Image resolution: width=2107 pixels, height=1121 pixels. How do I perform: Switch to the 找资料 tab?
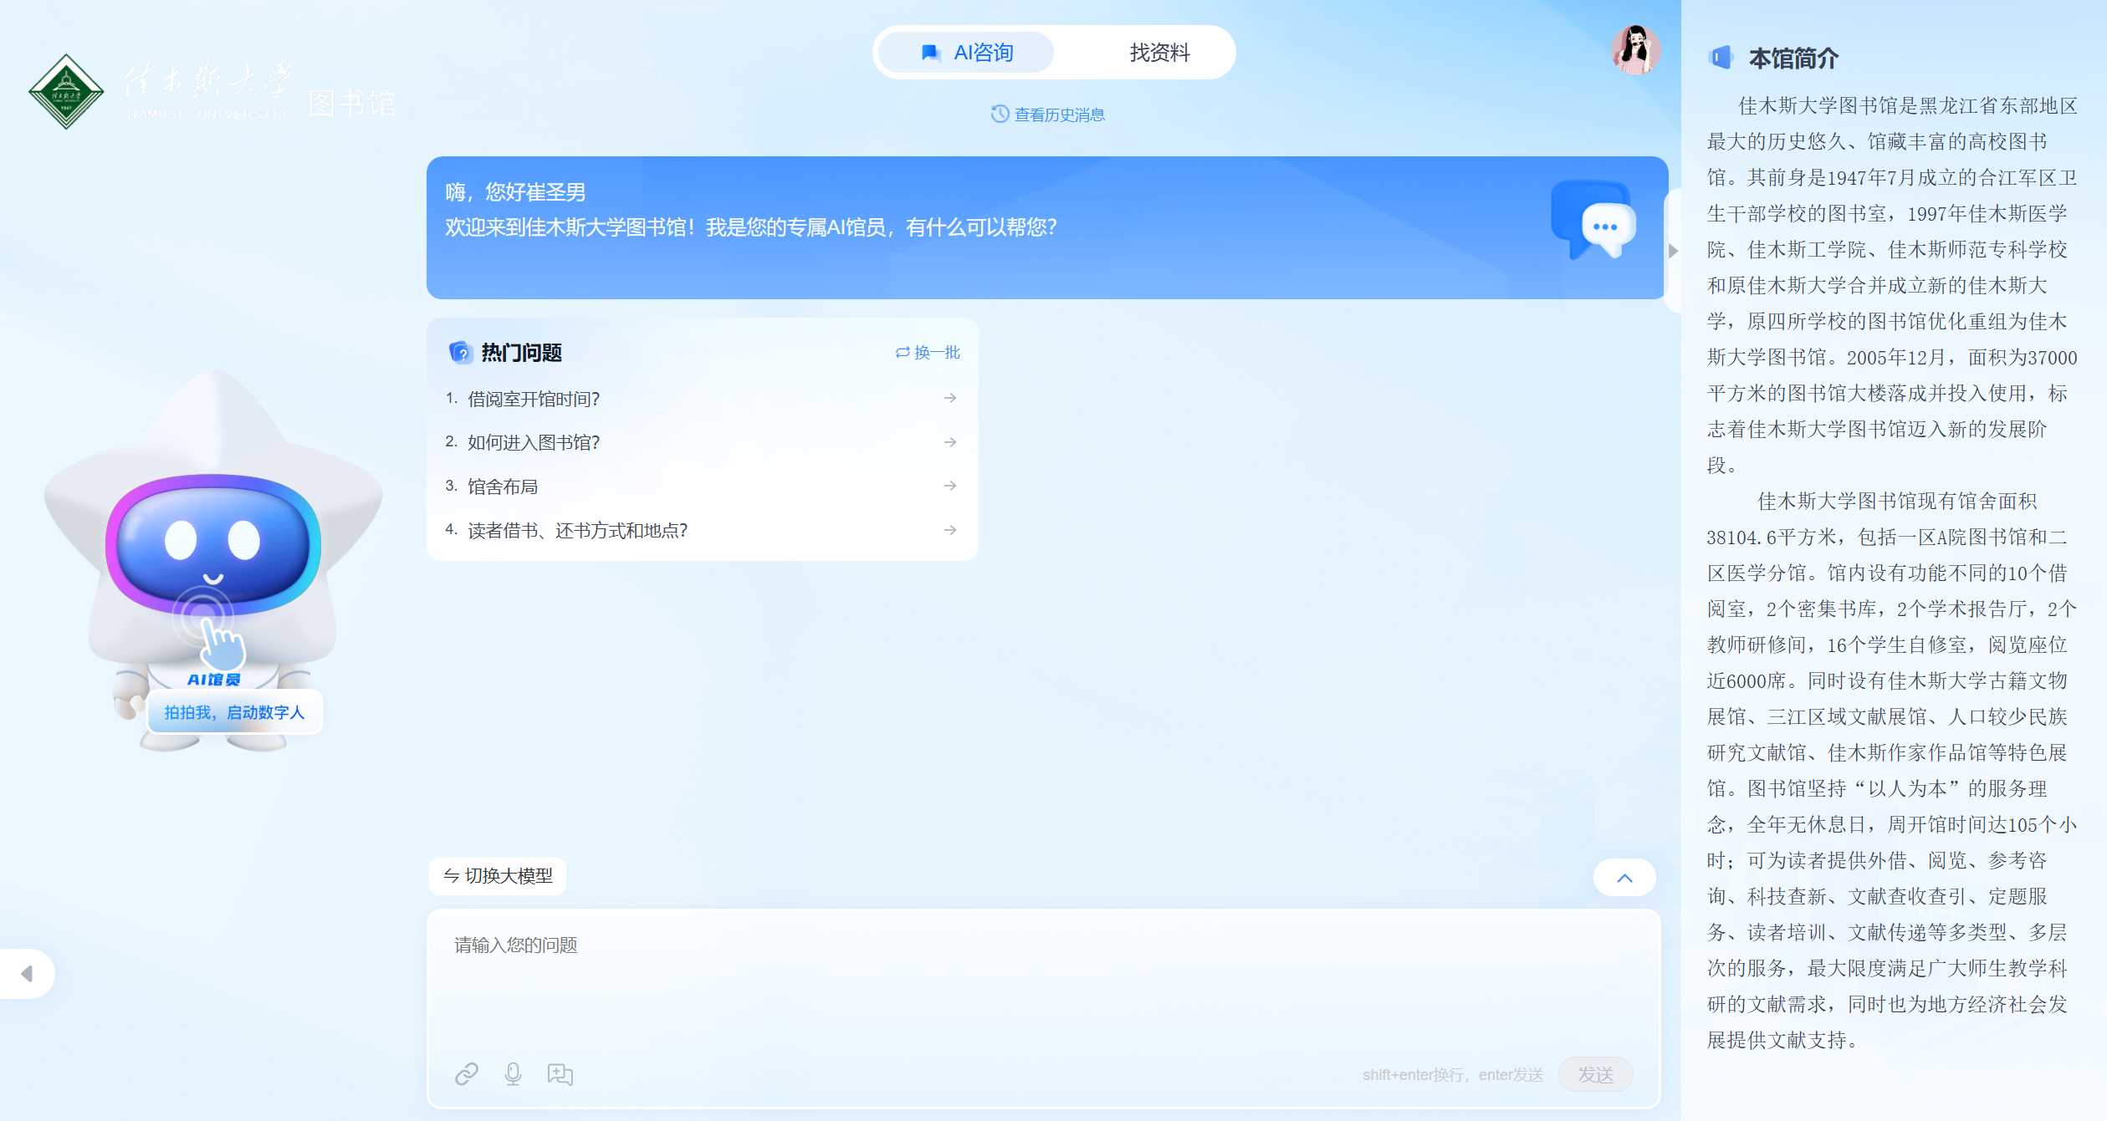[1159, 53]
